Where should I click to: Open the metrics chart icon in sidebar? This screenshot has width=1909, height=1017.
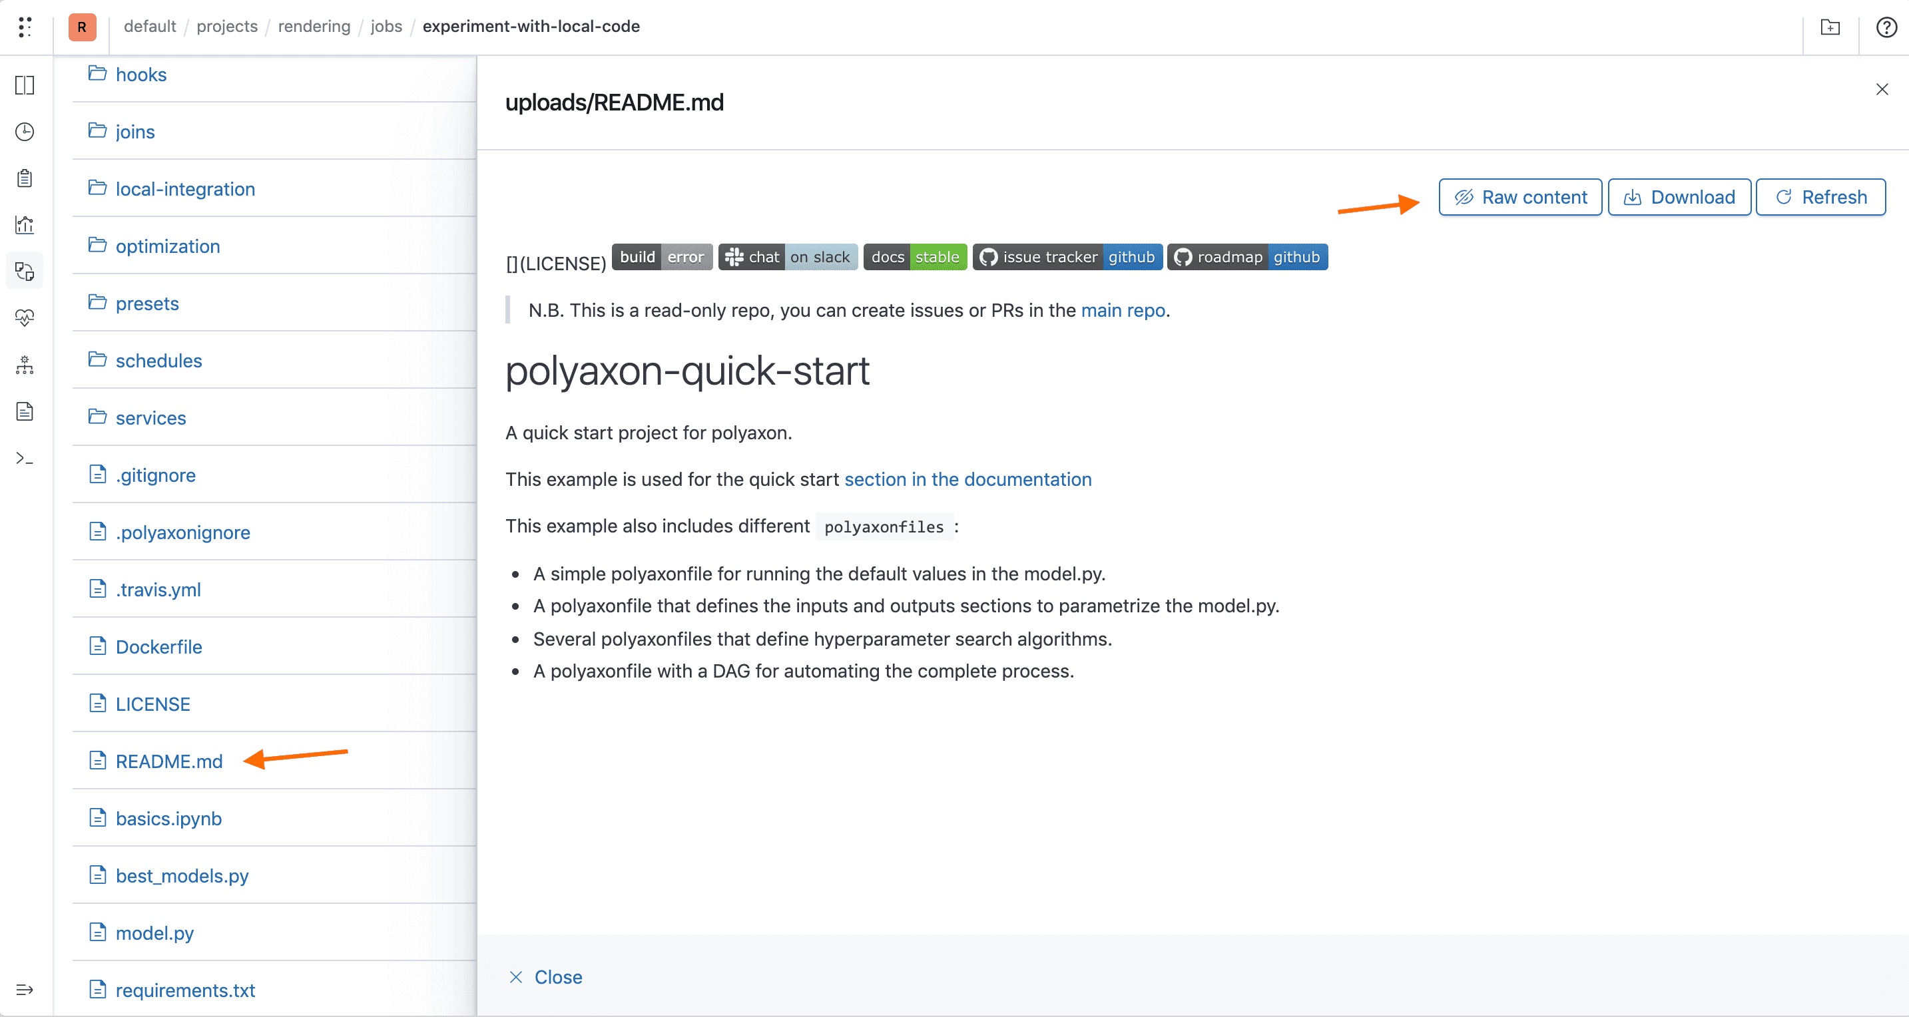tap(24, 225)
